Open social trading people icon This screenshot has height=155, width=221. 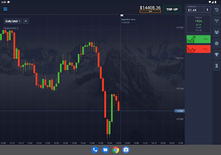217,32
